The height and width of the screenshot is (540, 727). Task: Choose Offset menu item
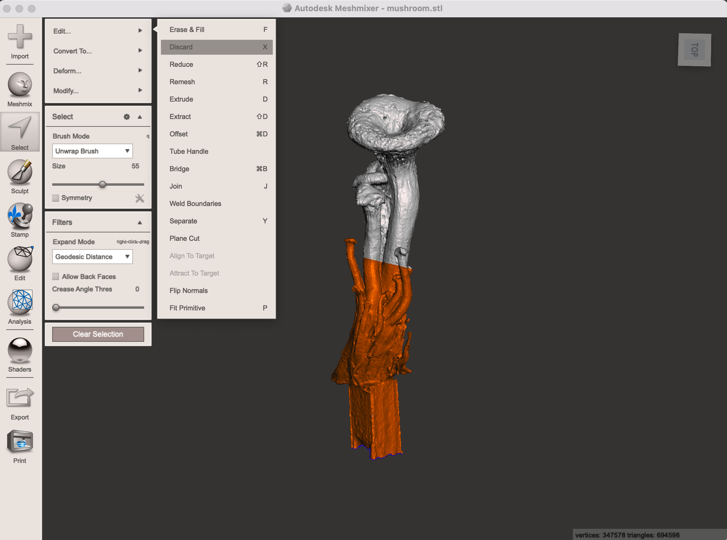point(217,134)
